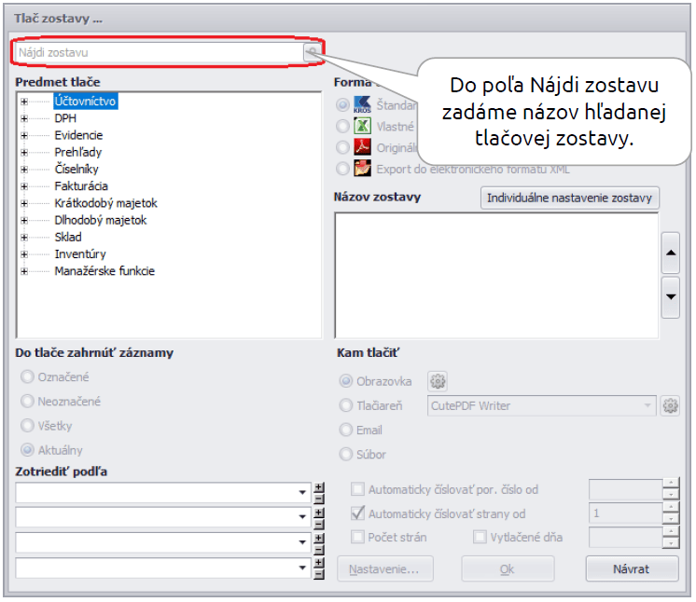Screen dimensions: 696x602
Task: Move report down with the down arrow
Action: pyautogui.click(x=670, y=297)
